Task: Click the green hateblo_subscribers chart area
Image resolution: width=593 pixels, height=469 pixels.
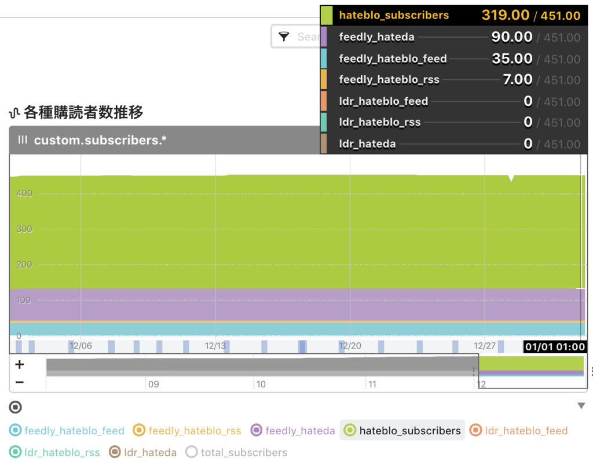Action: 297,232
